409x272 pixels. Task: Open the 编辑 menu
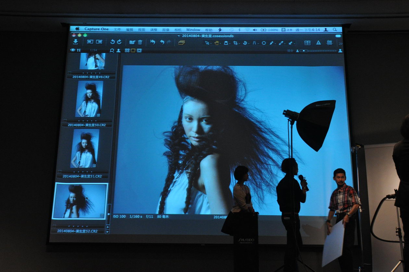pos(130,30)
